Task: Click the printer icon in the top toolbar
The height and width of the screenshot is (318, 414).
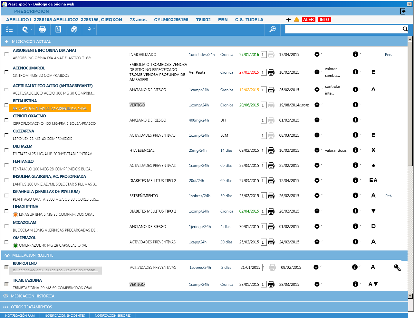Action: click(x=42, y=29)
